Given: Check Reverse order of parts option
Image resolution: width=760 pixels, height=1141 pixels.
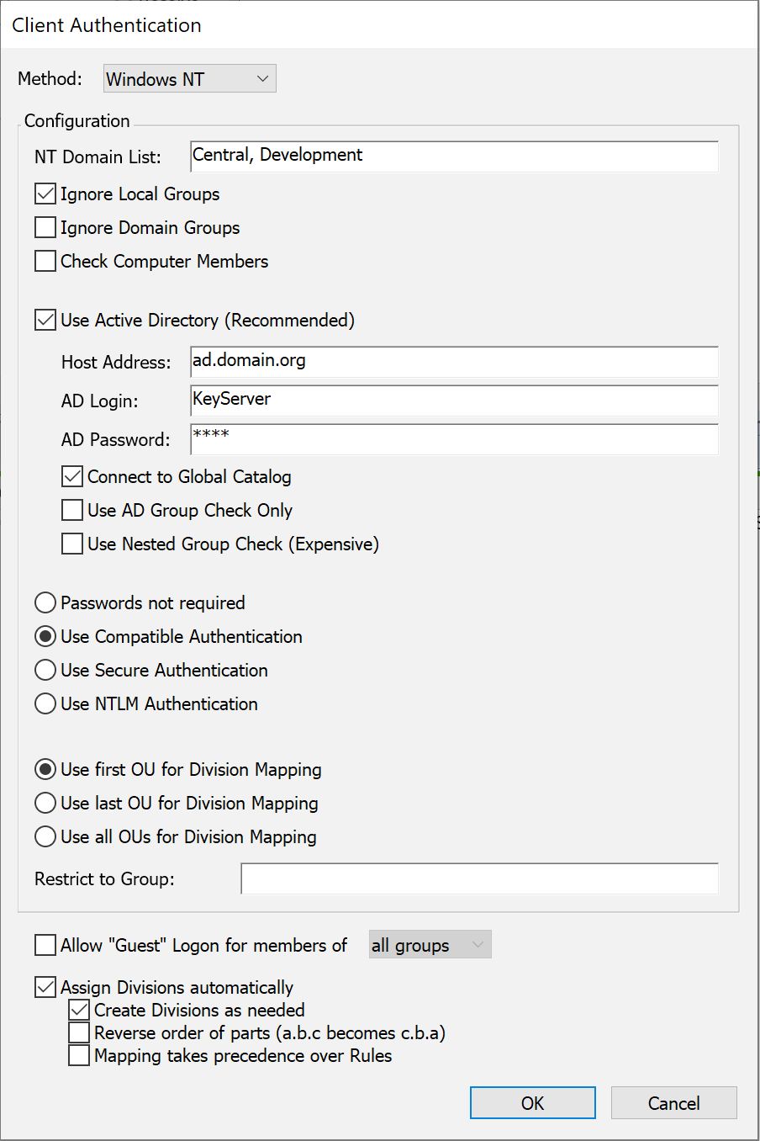Looking at the screenshot, I should click(79, 1033).
